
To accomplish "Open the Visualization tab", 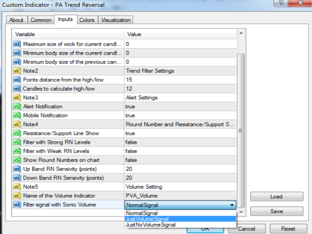I will [x=116, y=20].
